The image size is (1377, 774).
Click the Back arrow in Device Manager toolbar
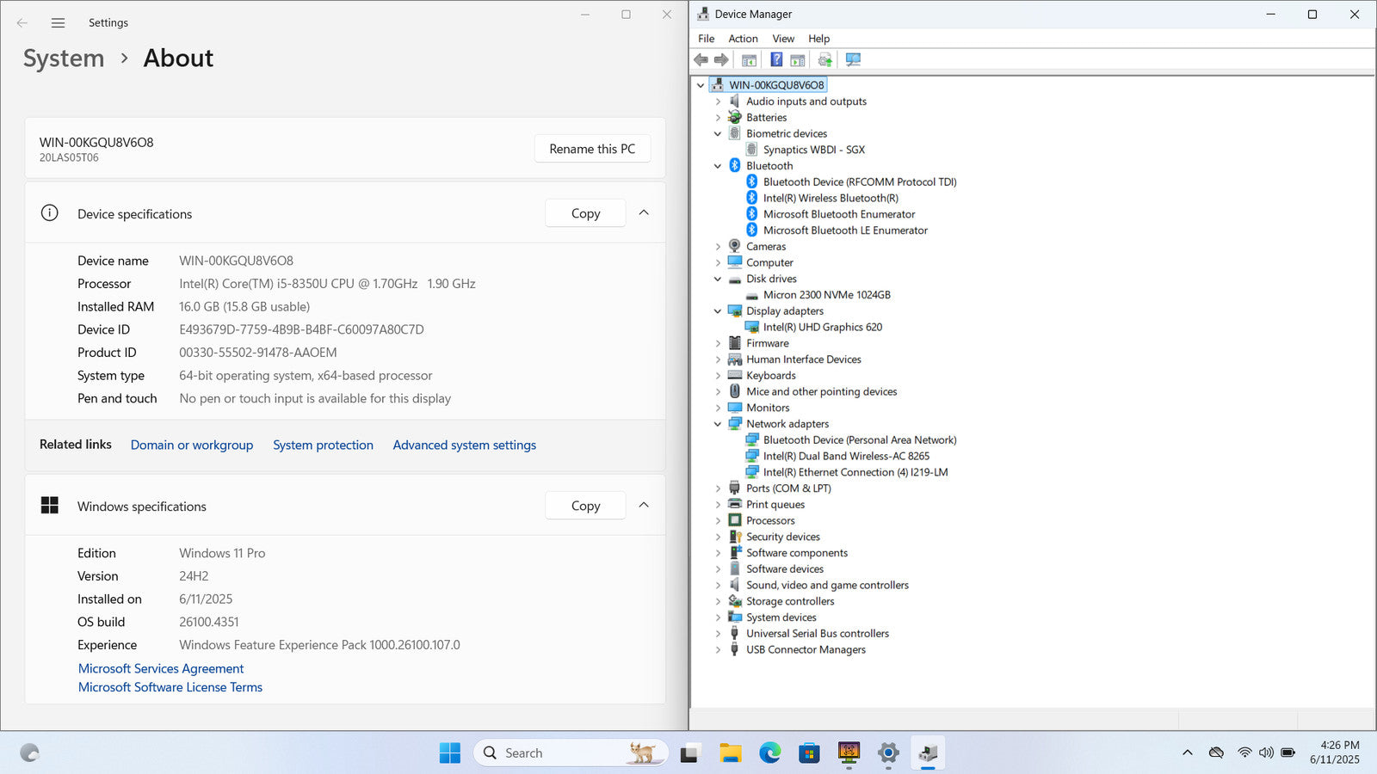coord(701,60)
